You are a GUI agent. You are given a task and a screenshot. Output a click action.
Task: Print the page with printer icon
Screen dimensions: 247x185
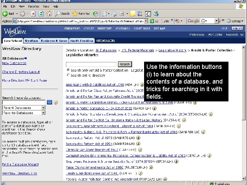[114, 14]
